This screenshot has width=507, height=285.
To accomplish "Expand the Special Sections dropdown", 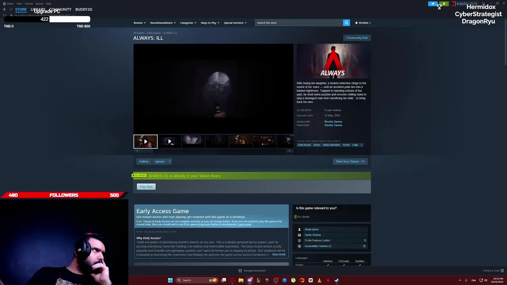I will pos(235,23).
